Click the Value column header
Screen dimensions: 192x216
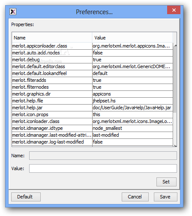(x=132, y=38)
